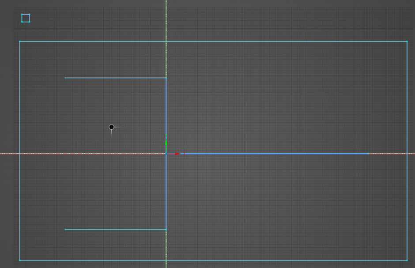The height and width of the screenshot is (268, 415).
Task: Click the junction of lower line and vertical line
Action: point(166,229)
